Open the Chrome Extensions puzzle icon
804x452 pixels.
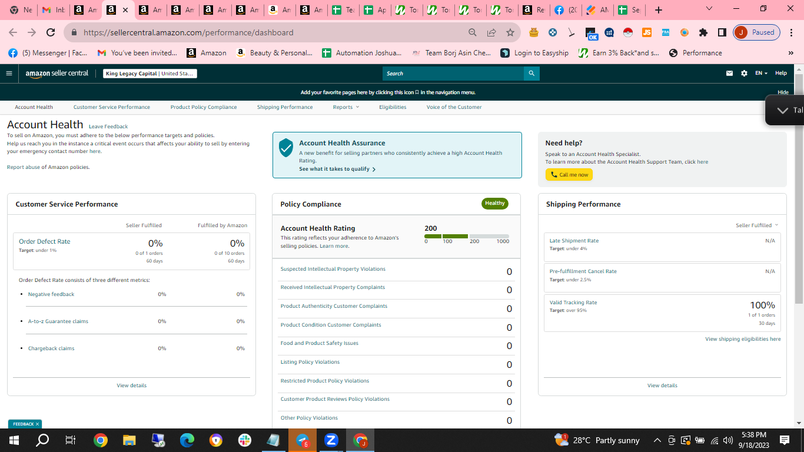coord(703,32)
